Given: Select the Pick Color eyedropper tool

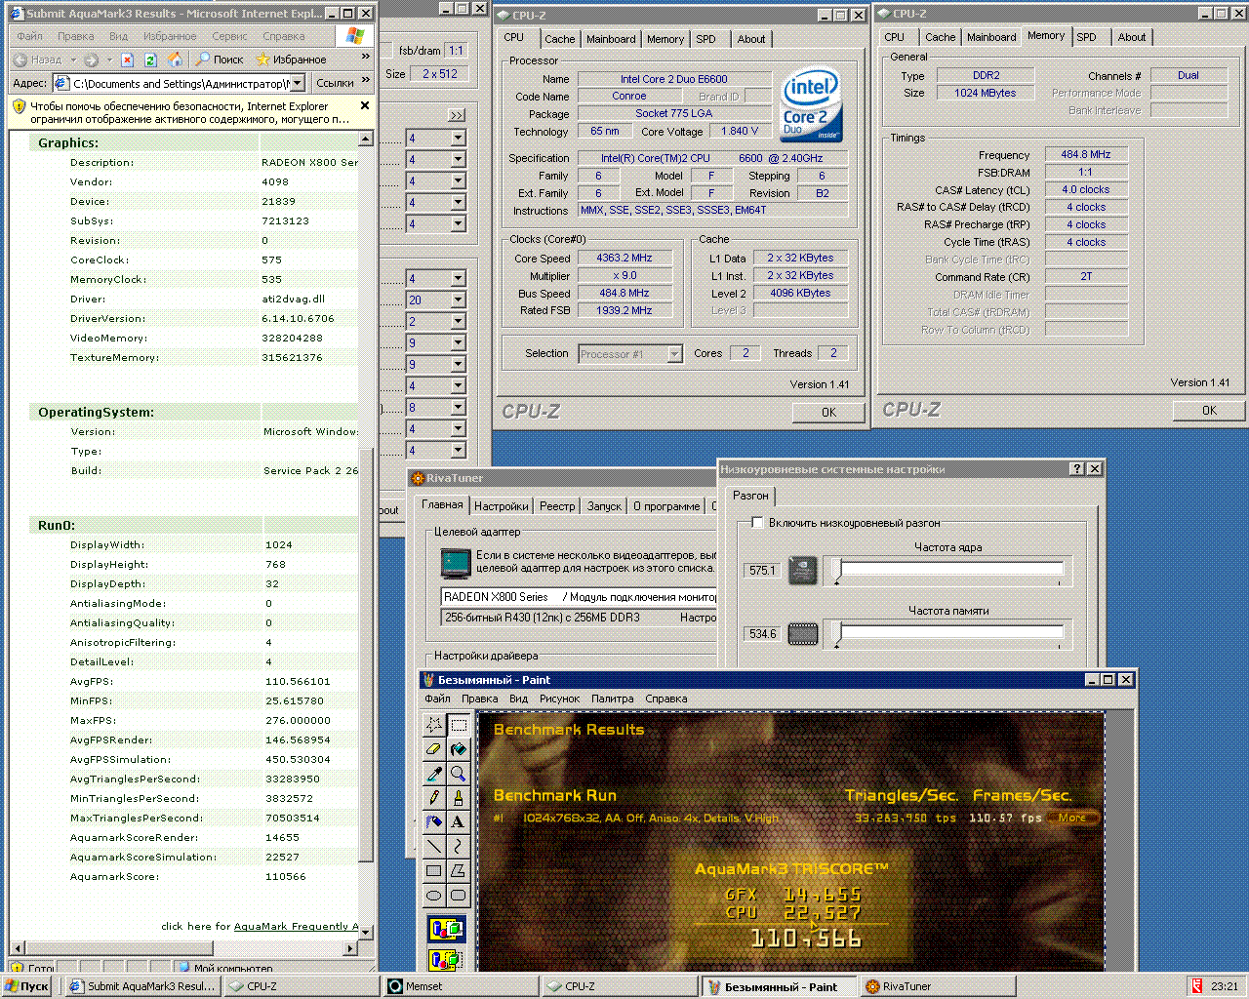Looking at the screenshot, I should click(x=434, y=774).
